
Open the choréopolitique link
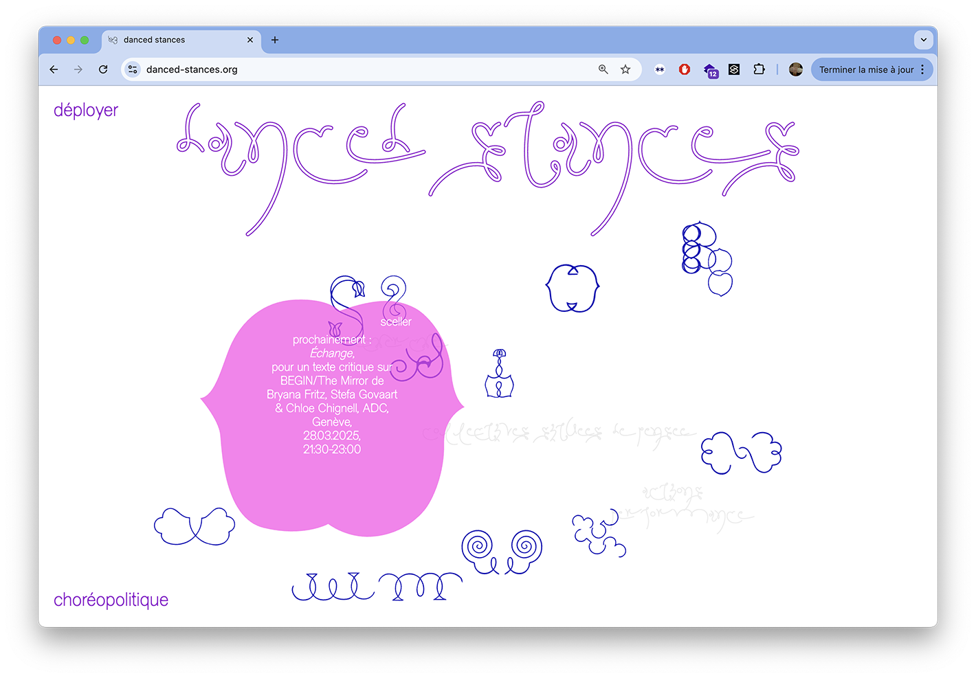(111, 600)
